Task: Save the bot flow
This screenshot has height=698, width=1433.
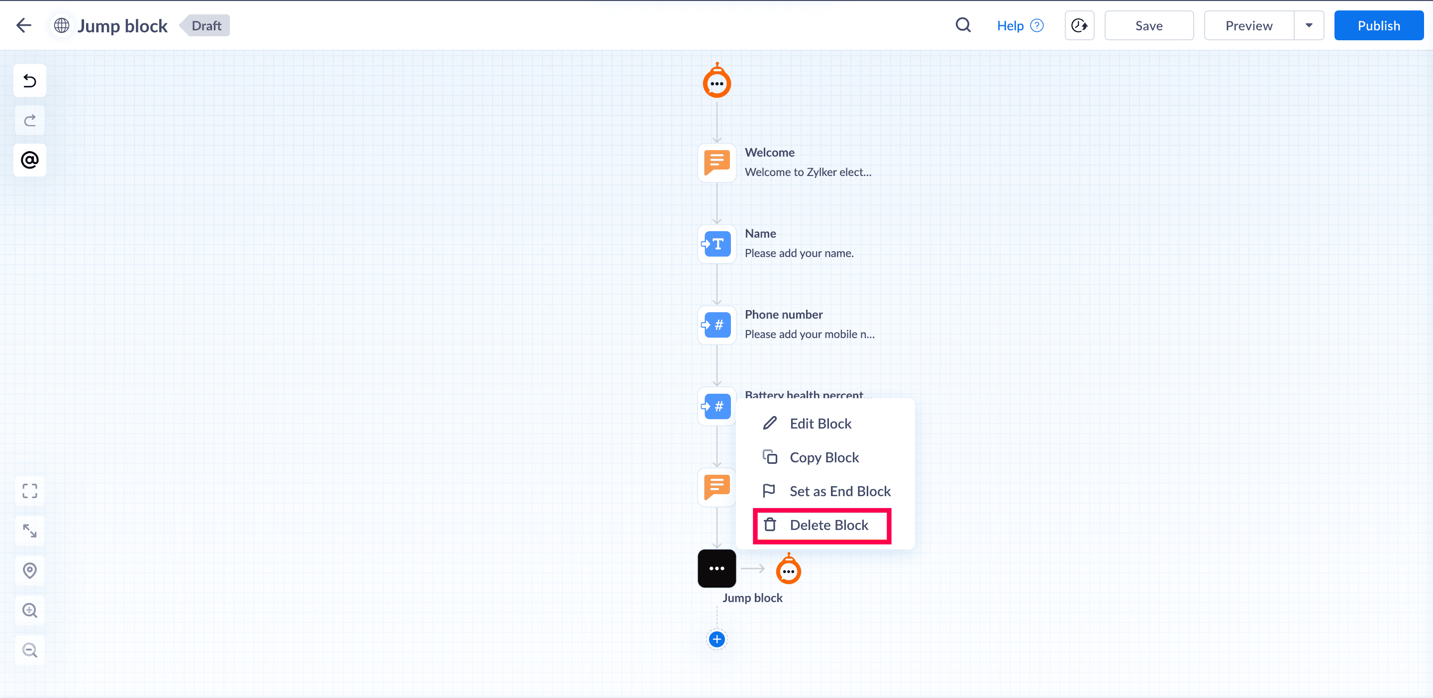Action: [1149, 25]
